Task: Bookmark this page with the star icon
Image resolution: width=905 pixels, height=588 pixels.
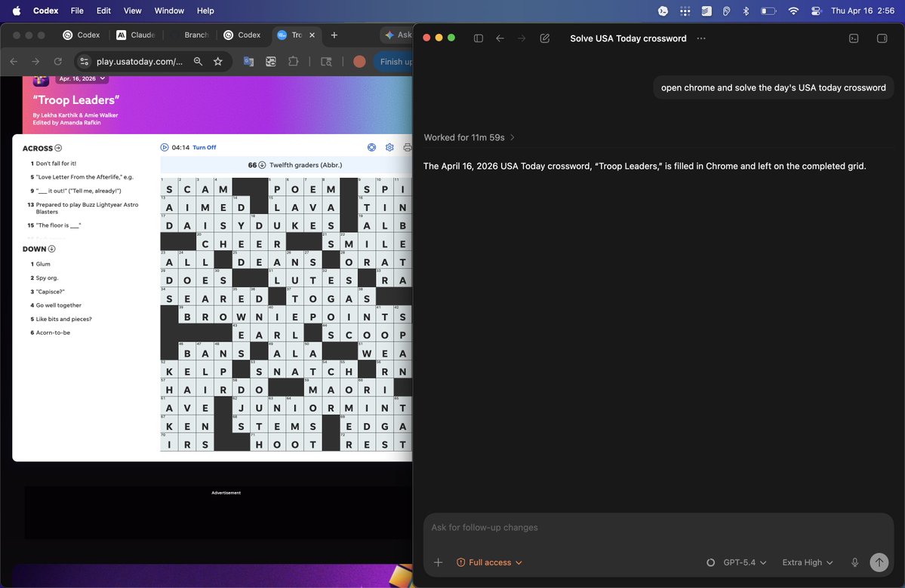Action: pos(217,61)
